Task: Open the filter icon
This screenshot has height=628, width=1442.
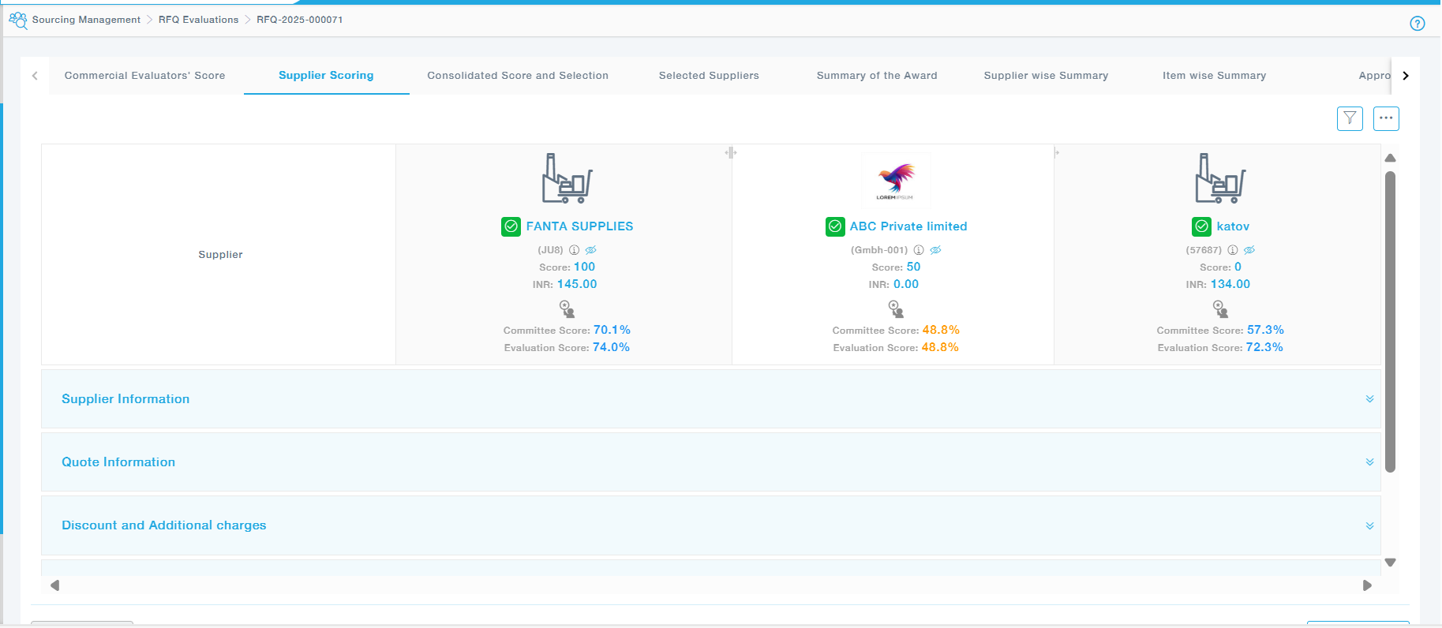Action: (1350, 118)
